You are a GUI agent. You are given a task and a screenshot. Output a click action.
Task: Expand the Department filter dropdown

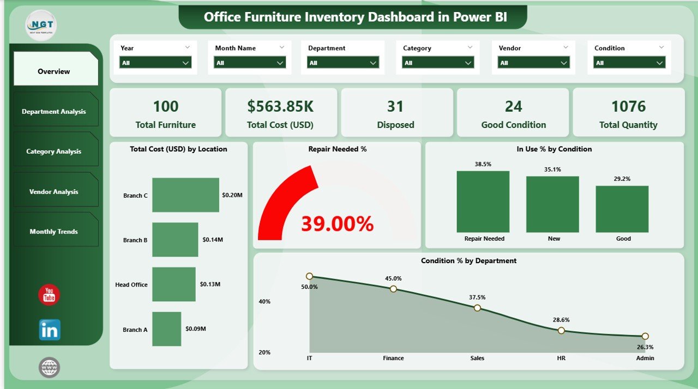(343, 63)
